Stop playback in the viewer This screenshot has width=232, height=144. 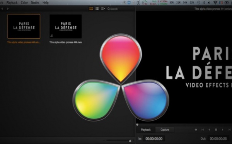(216, 130)
